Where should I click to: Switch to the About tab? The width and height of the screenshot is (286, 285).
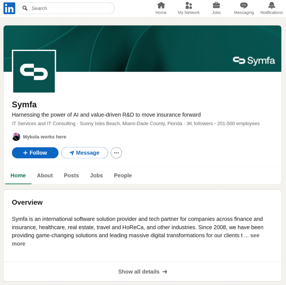coord(45,175)
